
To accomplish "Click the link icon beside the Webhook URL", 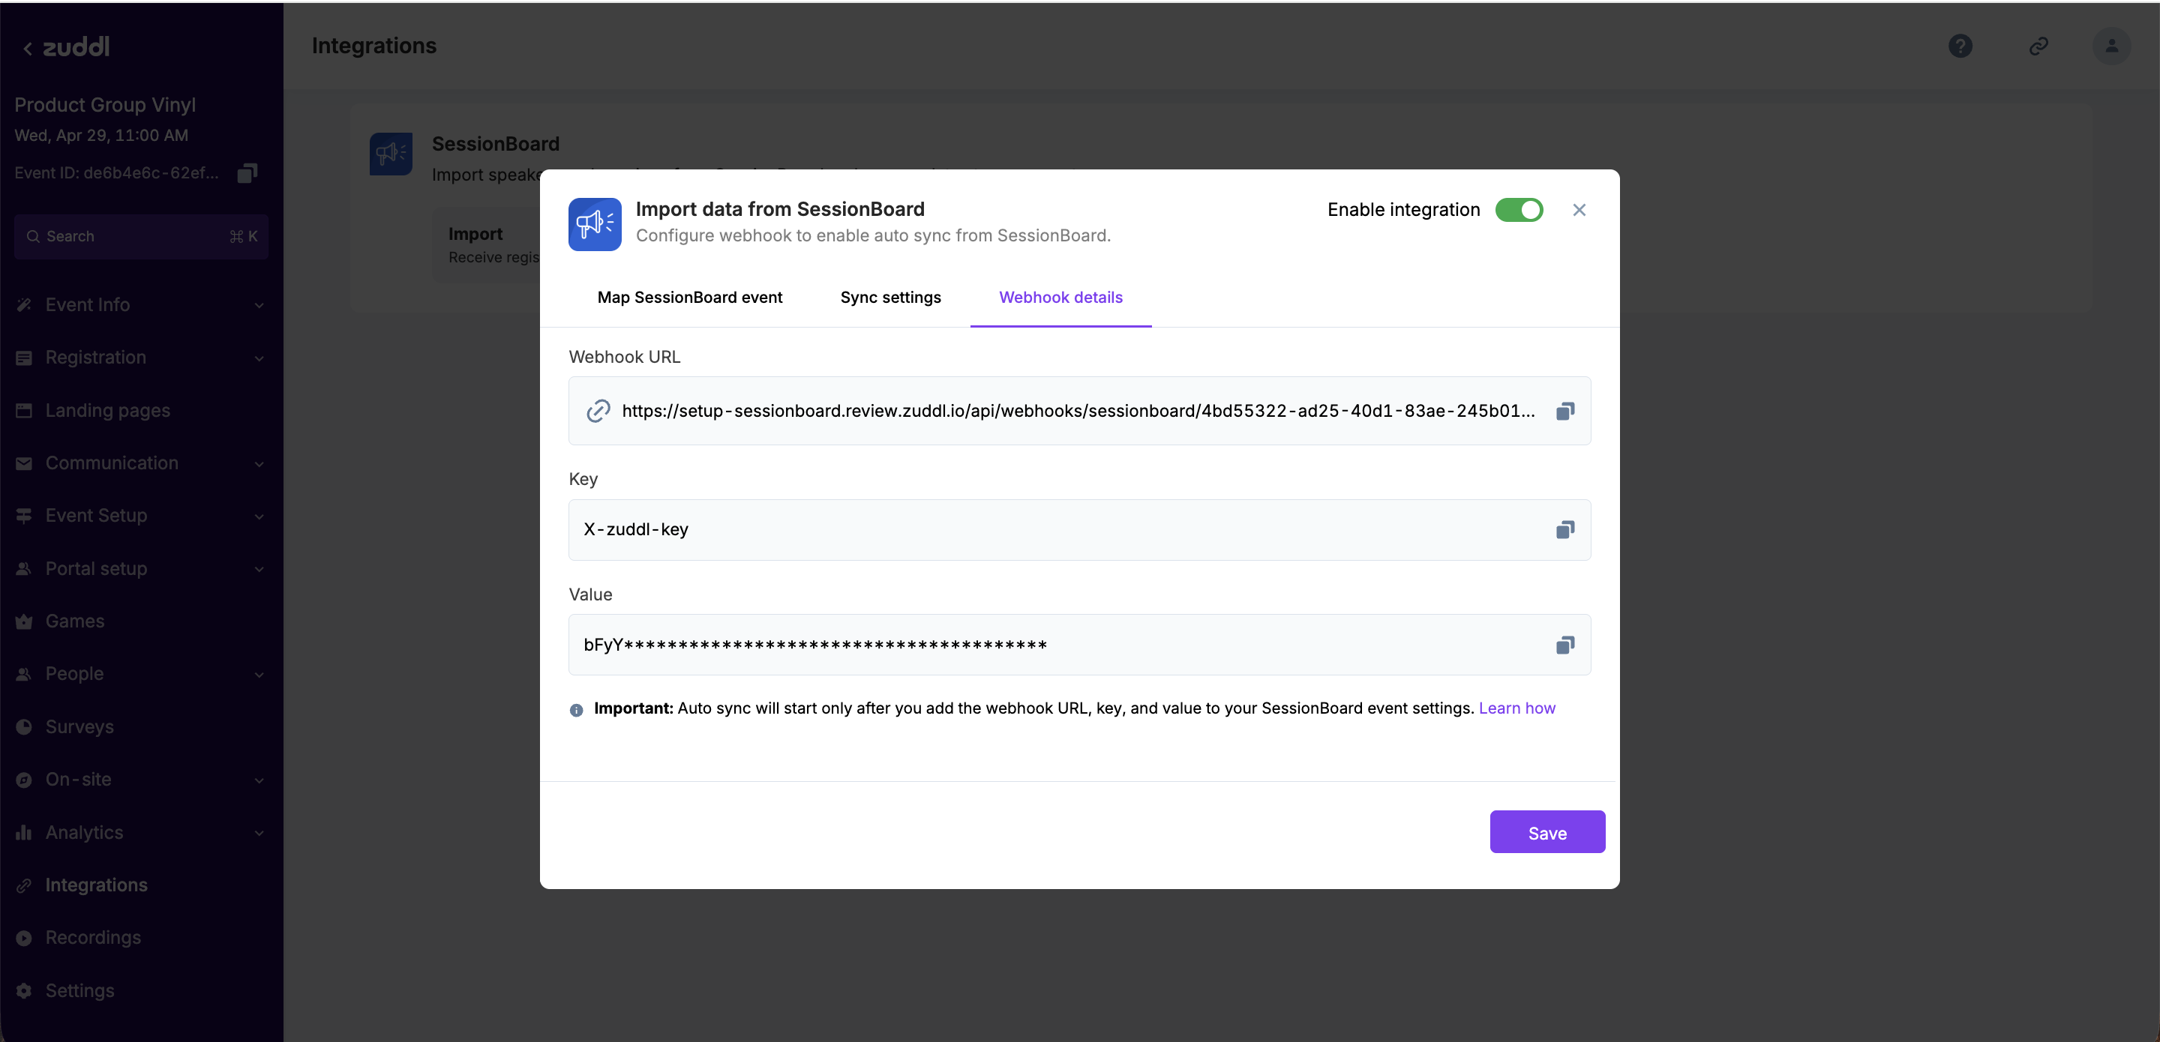I will click(x=598, y=411).
